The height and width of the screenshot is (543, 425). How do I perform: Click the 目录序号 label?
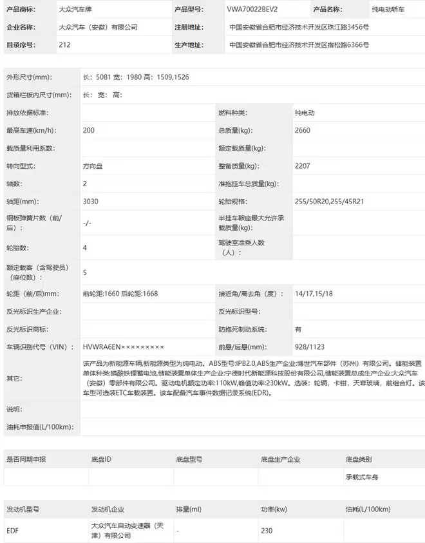[21, 44]
